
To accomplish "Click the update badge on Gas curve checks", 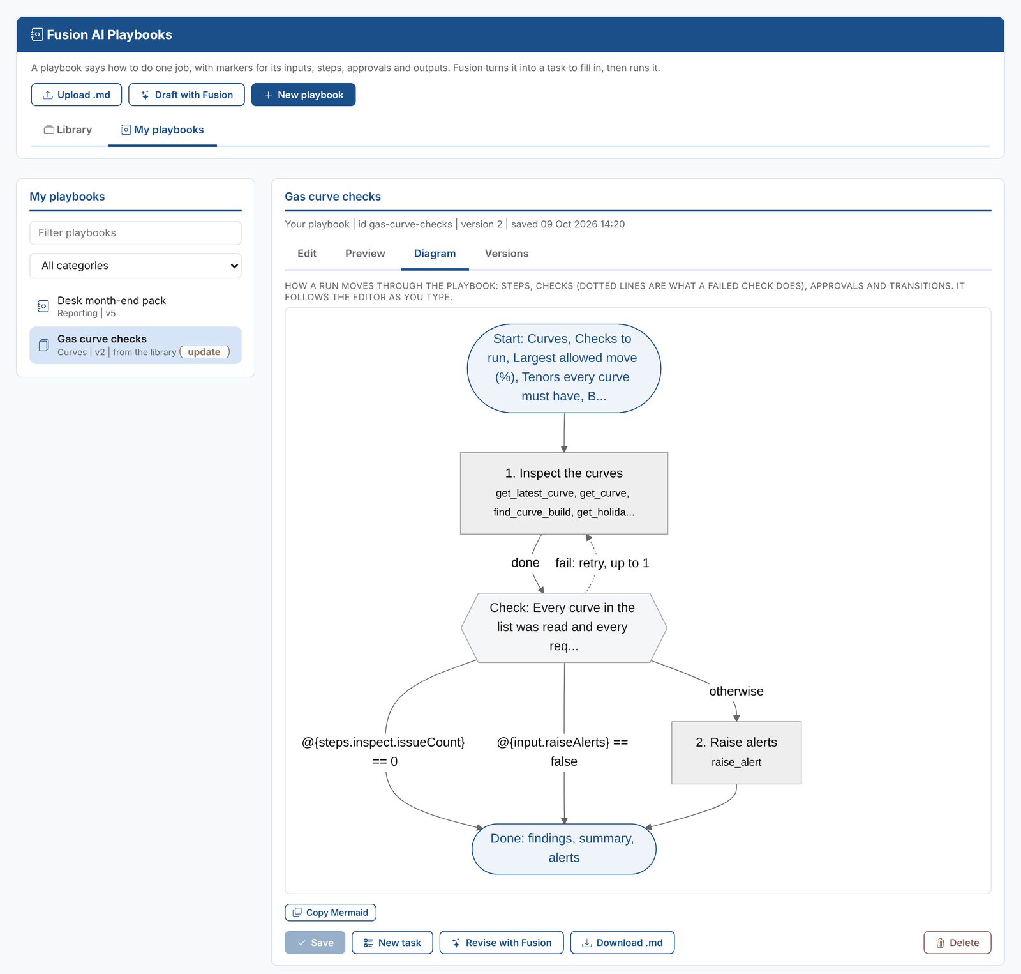I will (x=204, y=352).
